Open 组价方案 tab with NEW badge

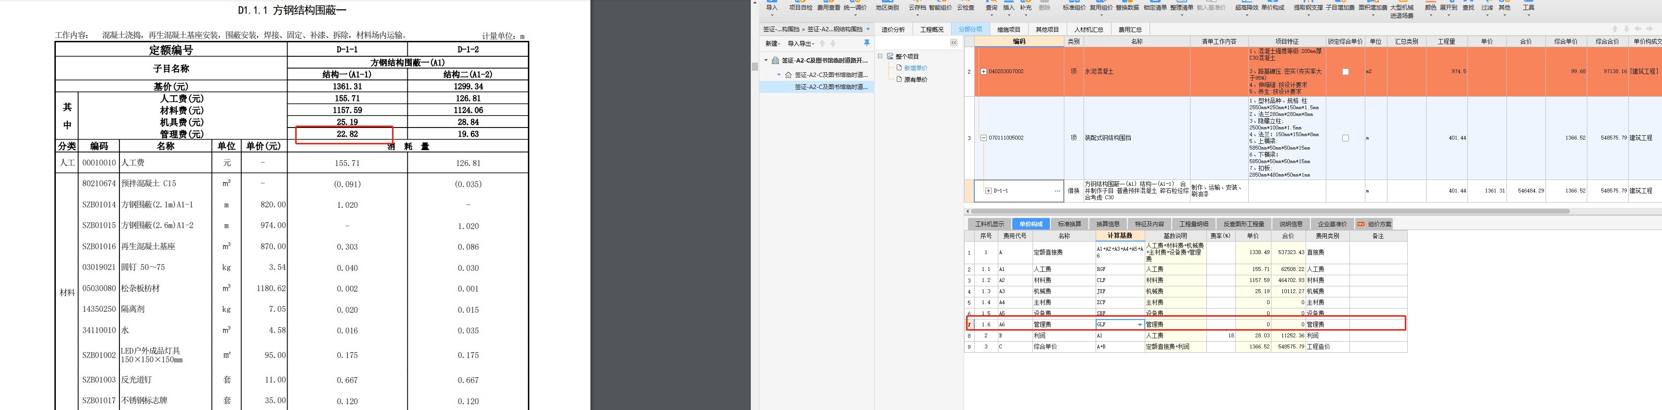pyautogui.click(x=1374, y=224)
